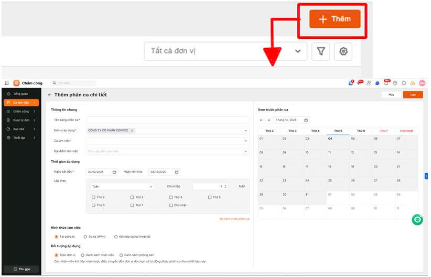Open the pink user avatar menu
The image size is (431, 277).
422,83
